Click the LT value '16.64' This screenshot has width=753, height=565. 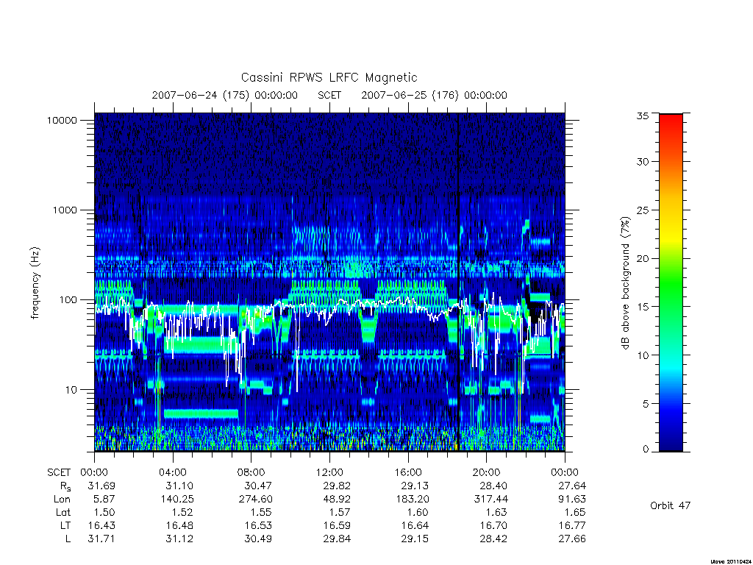[x=415, y=525]
